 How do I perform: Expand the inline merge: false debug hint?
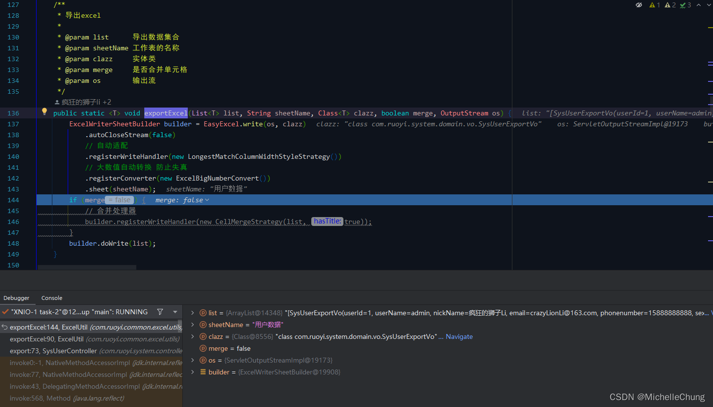182,200
